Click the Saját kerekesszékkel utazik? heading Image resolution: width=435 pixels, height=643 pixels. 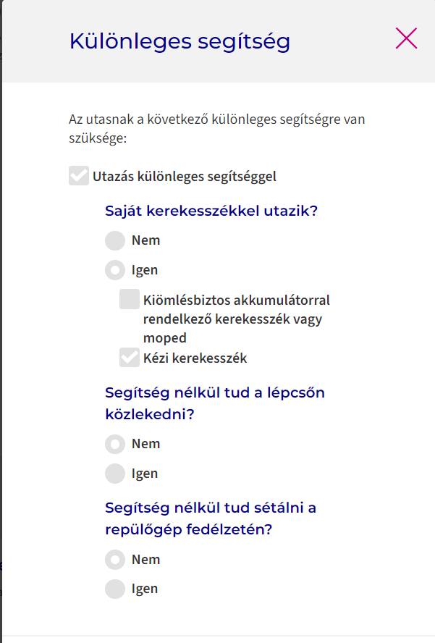tap(211, 211)
